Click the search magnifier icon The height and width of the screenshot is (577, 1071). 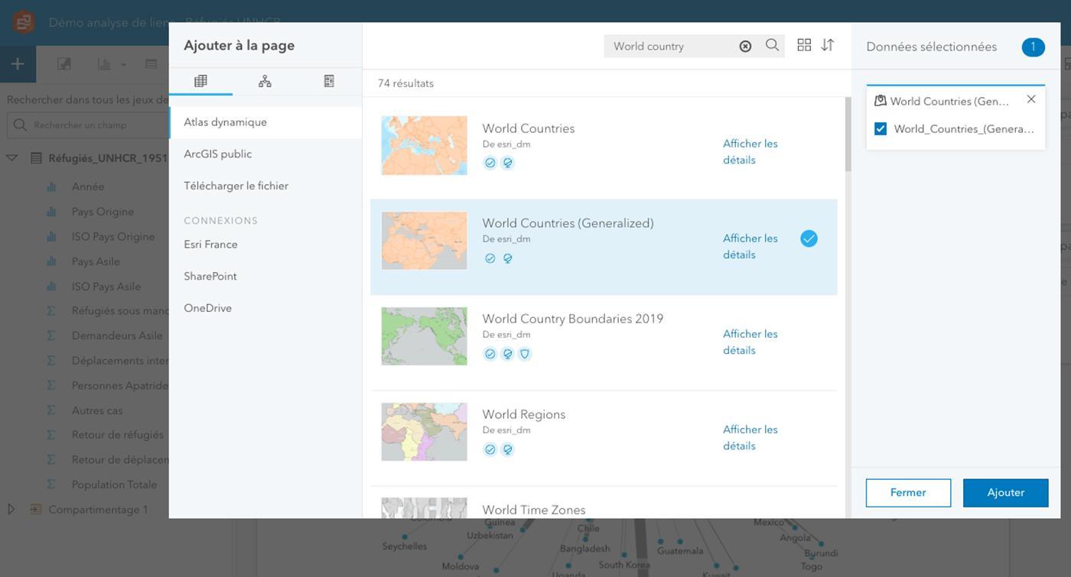pyautogui.click(x=773, y=46)
